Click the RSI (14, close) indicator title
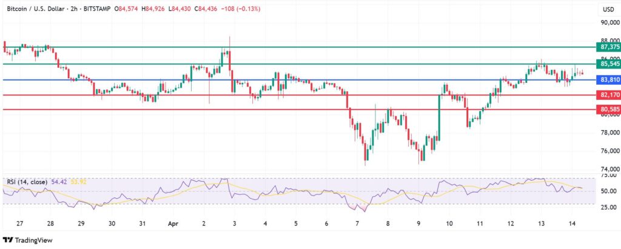The height and width of the screenshot is (249, 621). [29, 181]
